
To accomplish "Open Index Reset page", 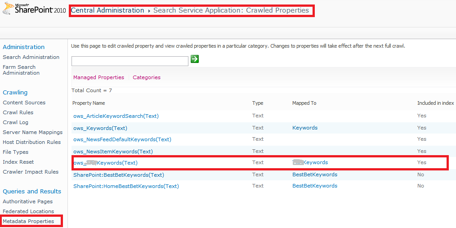I will point(18,162).
